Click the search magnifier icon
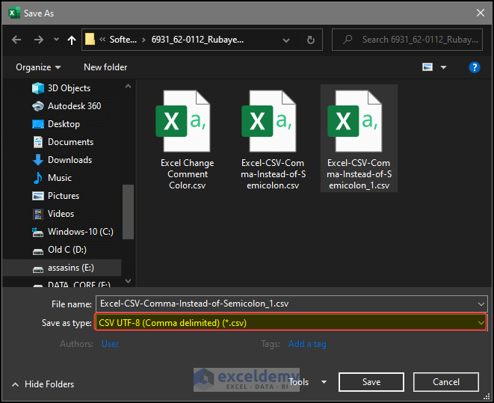 [348, 40]
